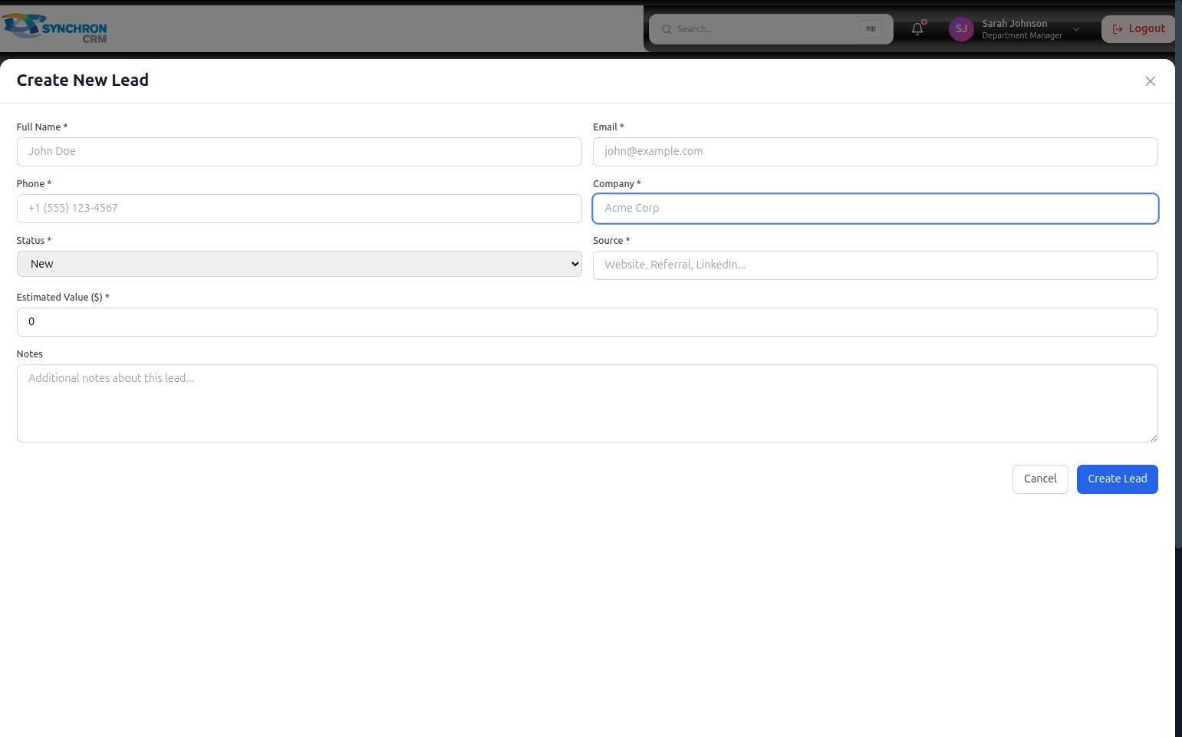Click the SJ user avatar

click(x=961, y=29)
